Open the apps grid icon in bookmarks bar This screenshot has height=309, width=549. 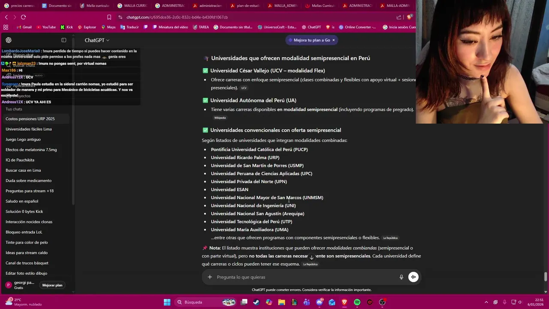pos(6,27)
